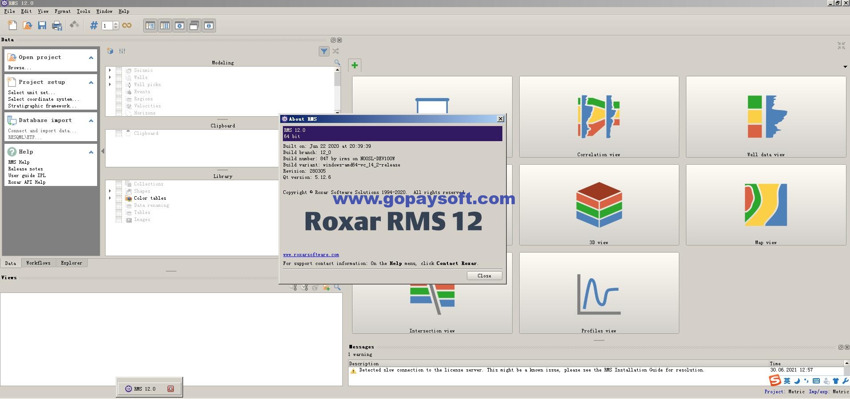Collapse the Help section chevron

point(91,152)
